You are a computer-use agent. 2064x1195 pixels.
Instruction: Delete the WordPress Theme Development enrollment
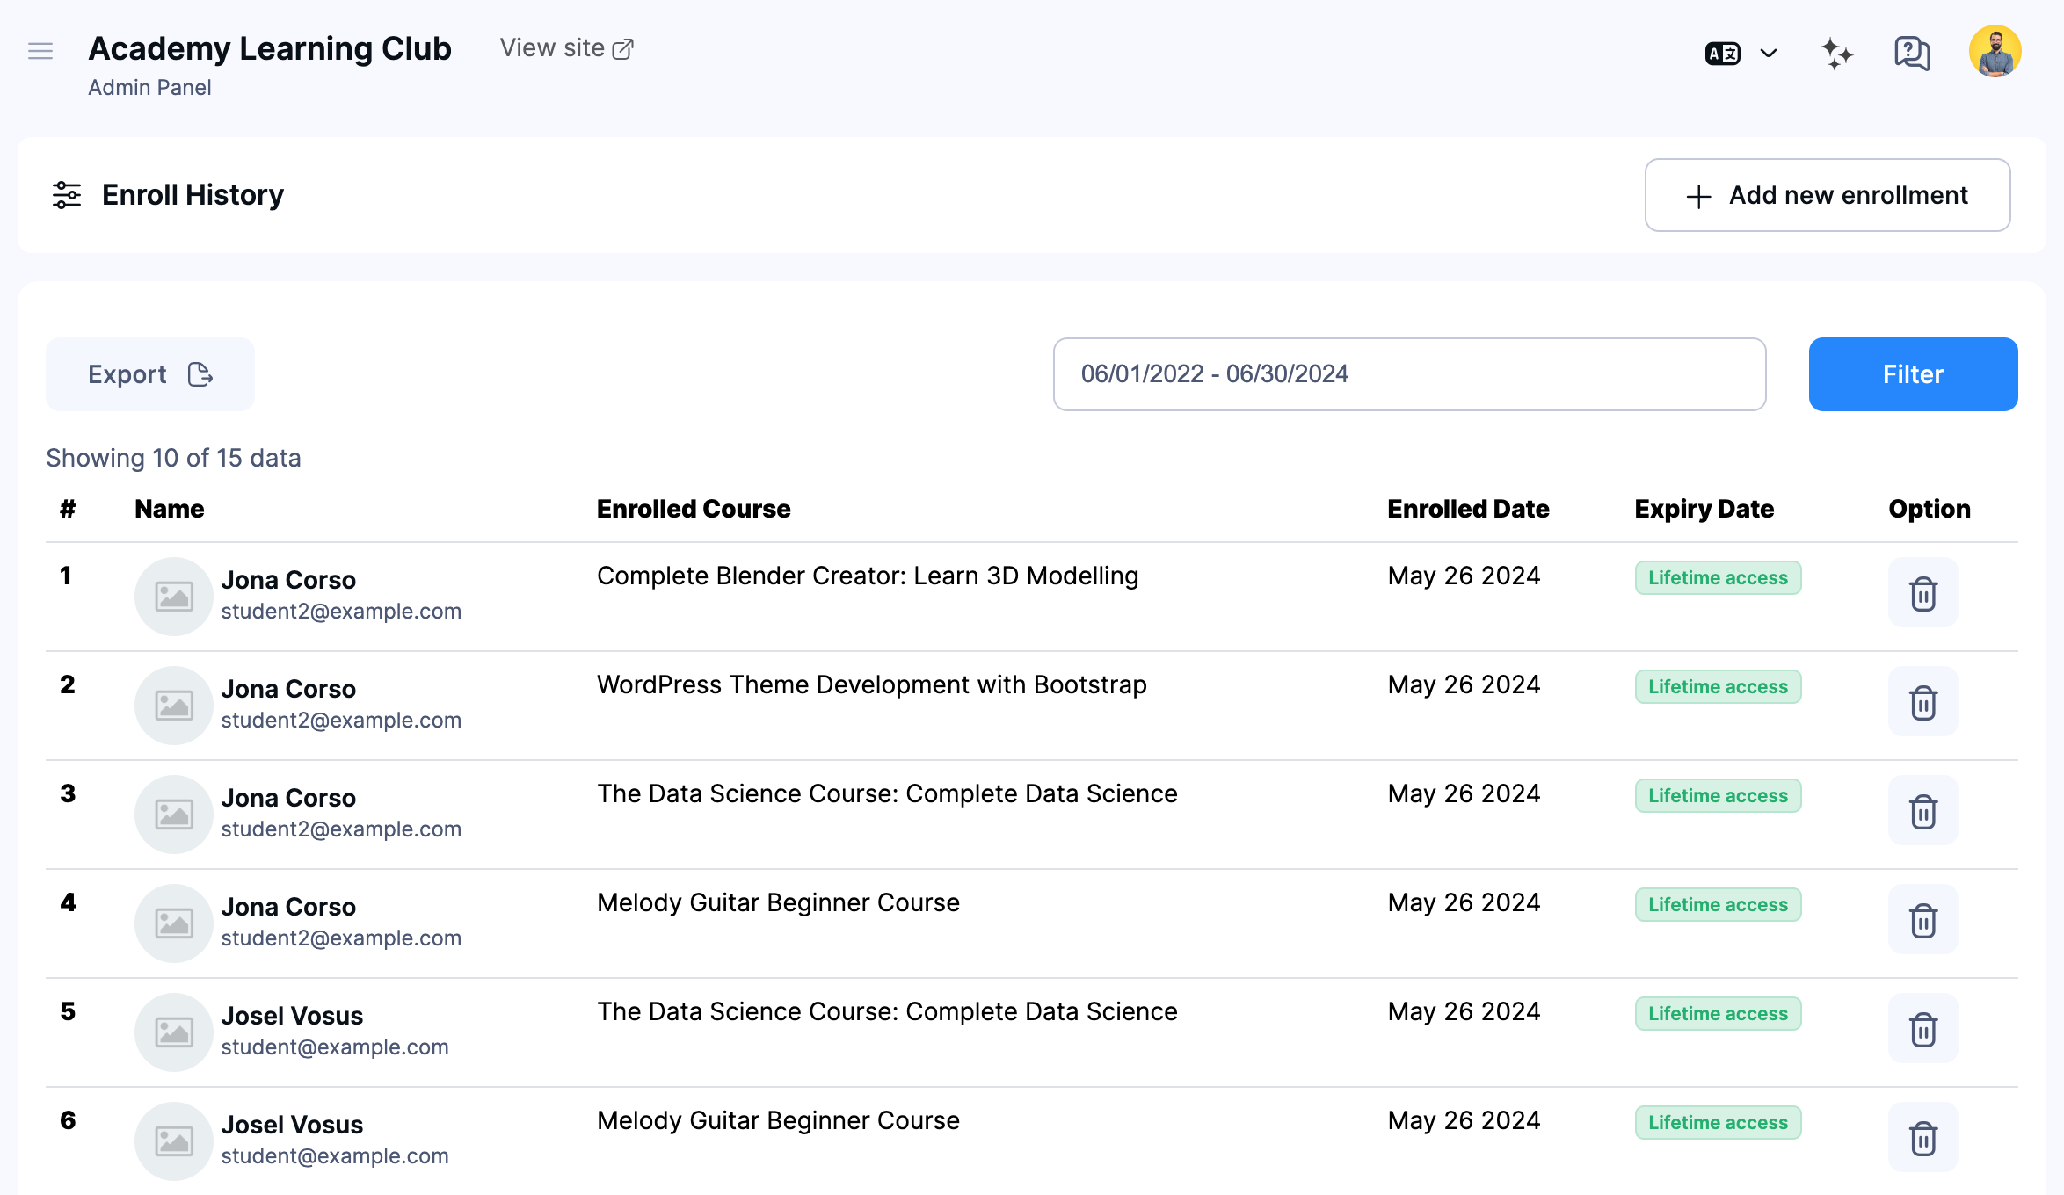point(1922,702)
